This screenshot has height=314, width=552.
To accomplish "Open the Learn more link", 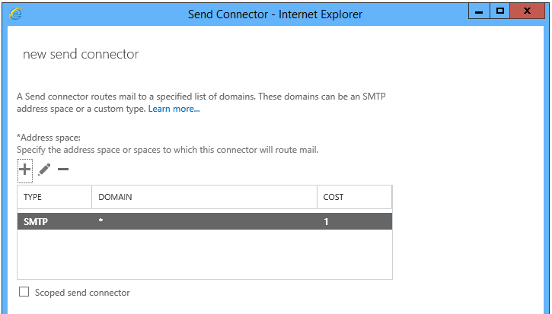I will [174, 109].
